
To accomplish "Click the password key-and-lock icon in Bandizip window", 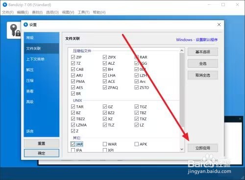I will point(15,30).
